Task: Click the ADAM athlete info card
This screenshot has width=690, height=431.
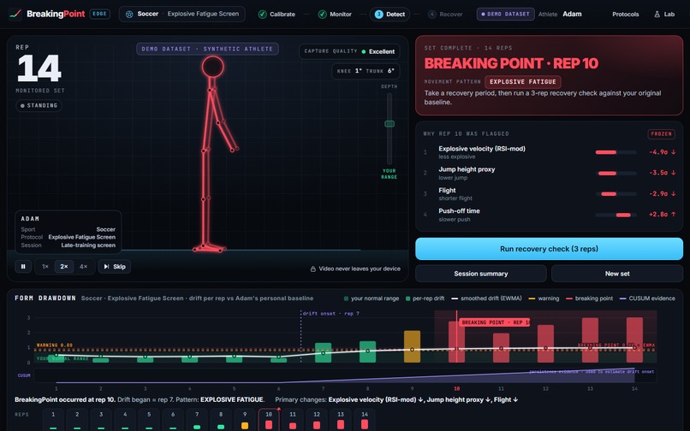Action: (68, 232)
